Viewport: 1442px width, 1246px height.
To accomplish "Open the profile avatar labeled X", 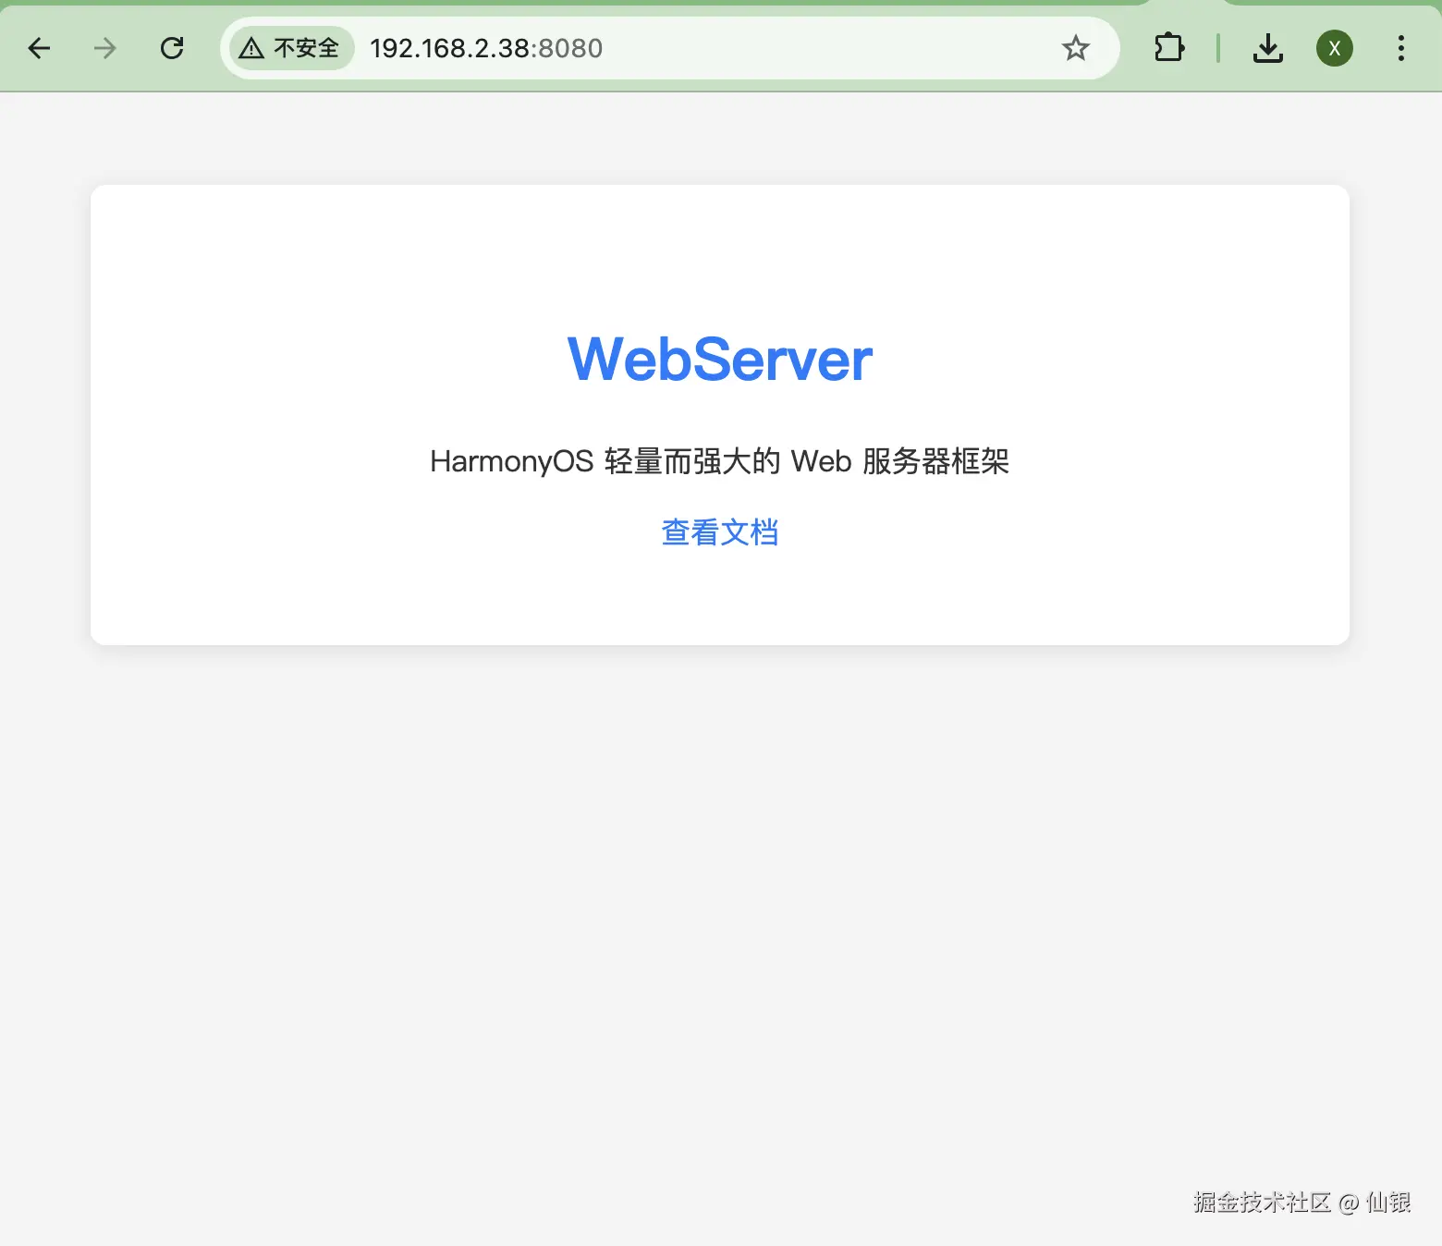I will click(1335, 48).
